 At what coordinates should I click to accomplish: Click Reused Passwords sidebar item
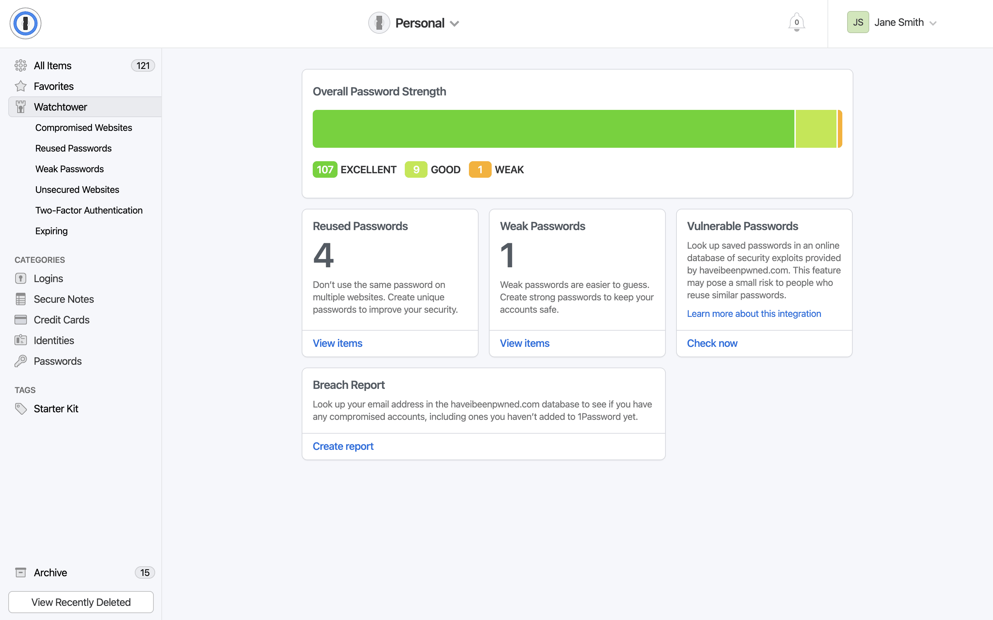tap(73, 148)
